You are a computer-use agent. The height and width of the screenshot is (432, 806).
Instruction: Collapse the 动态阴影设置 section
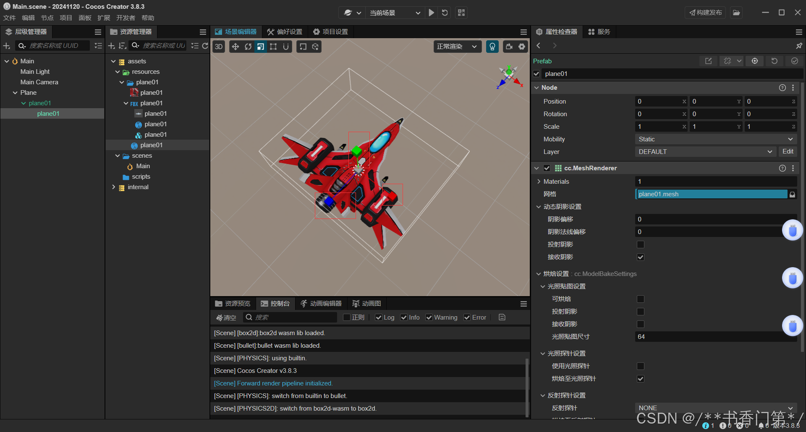[x=539, y=207]
